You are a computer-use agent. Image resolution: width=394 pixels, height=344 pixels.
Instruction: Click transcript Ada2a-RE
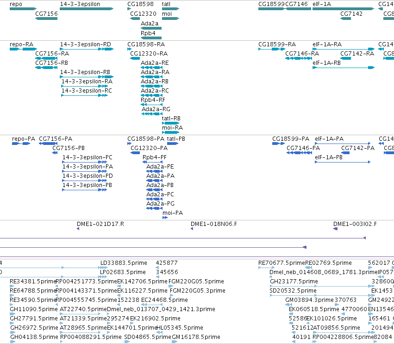[x=155, y=63]
